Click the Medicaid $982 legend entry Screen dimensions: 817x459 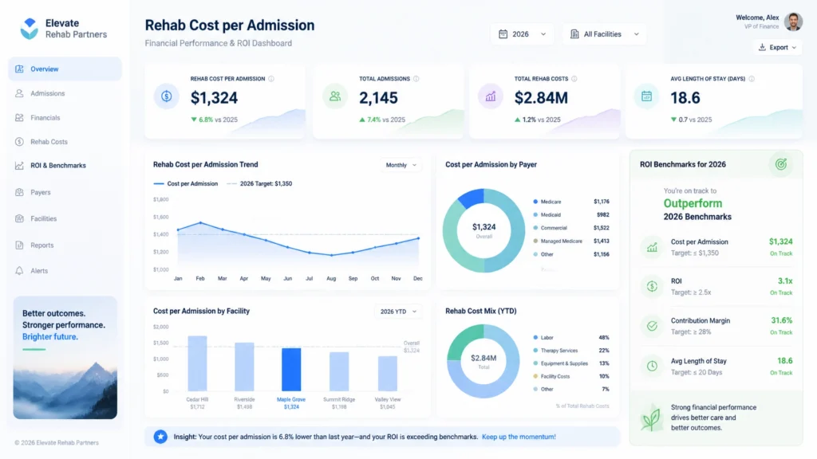pos(571,214)
